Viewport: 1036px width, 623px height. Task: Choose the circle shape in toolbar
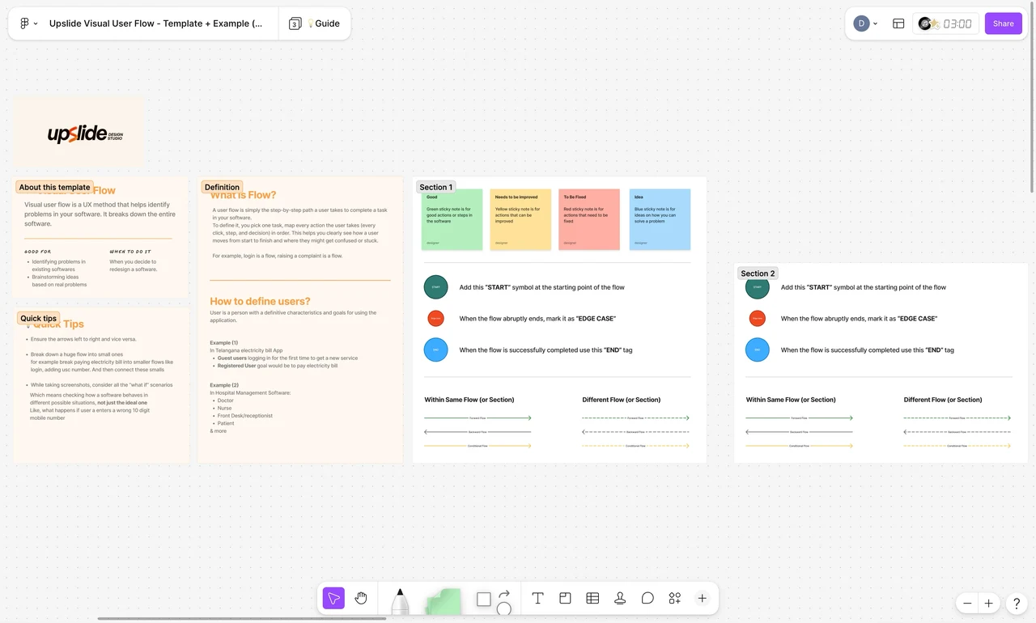504,608
